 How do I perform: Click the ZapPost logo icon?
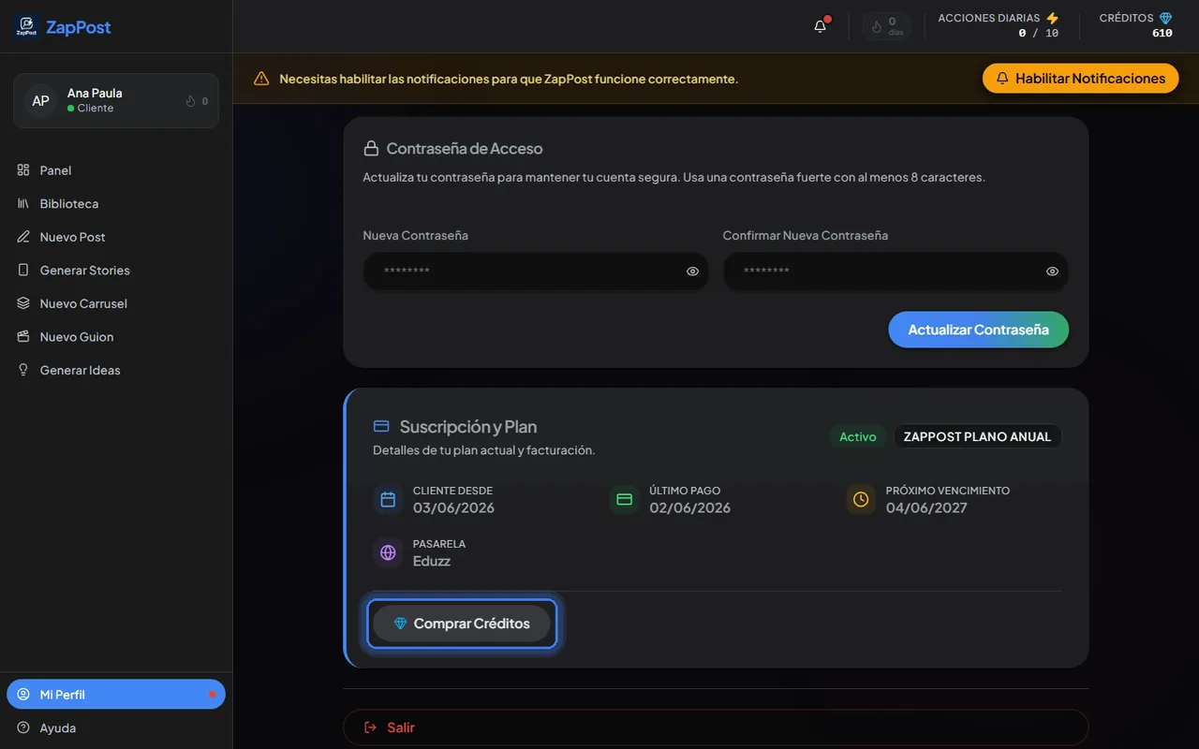26,27
